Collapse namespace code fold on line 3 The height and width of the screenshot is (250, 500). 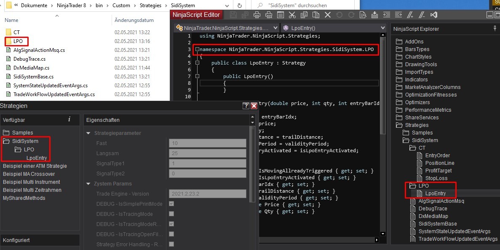click(197, 49)
